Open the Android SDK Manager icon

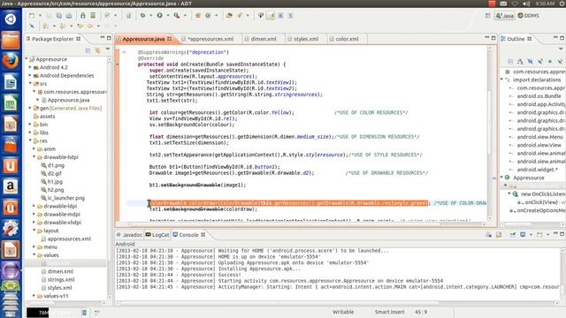coord(83,16)
